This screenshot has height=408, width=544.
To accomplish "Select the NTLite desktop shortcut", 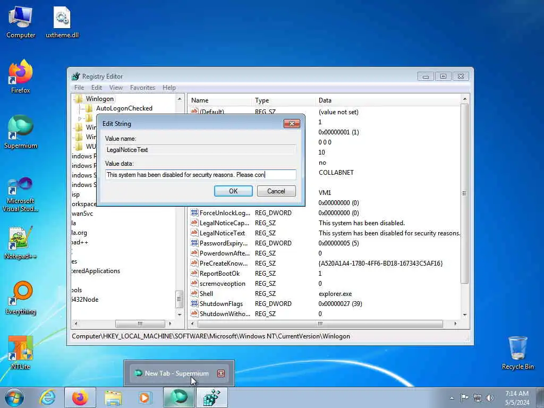I will coord(21,353).
